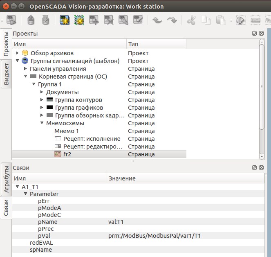Click the Load from database icon
This screenshot has height=257, width=271.
pos(31,20)
